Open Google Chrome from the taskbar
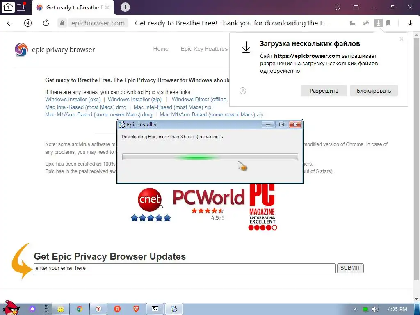The height and width of the screenshot is (315, 420). tap(79, 309)
